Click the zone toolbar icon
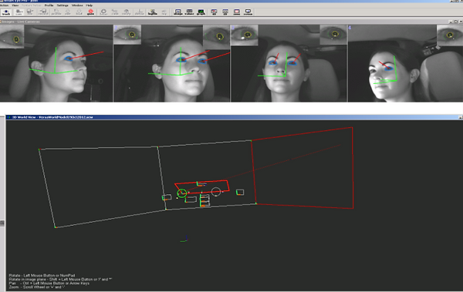 (x=237, y=12)
